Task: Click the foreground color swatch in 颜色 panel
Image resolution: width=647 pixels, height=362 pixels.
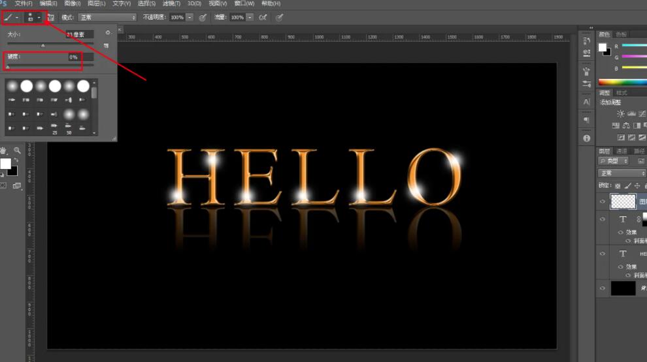Action: (x=603, y=47)
